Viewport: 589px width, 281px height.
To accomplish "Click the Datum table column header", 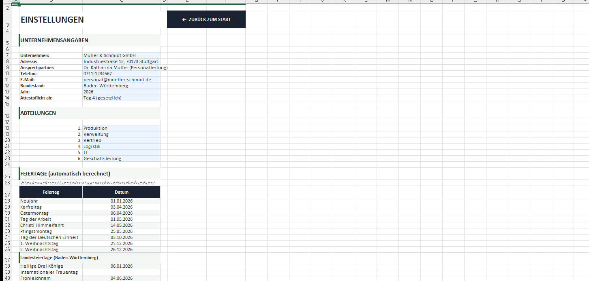I will click(121, 192).
